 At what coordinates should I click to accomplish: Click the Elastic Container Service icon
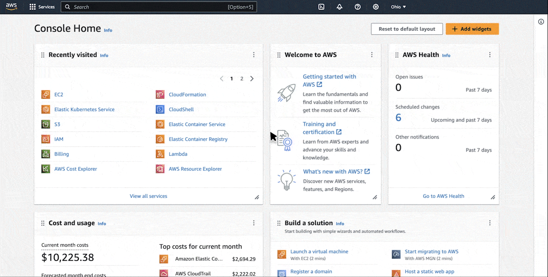pos(160,124)
